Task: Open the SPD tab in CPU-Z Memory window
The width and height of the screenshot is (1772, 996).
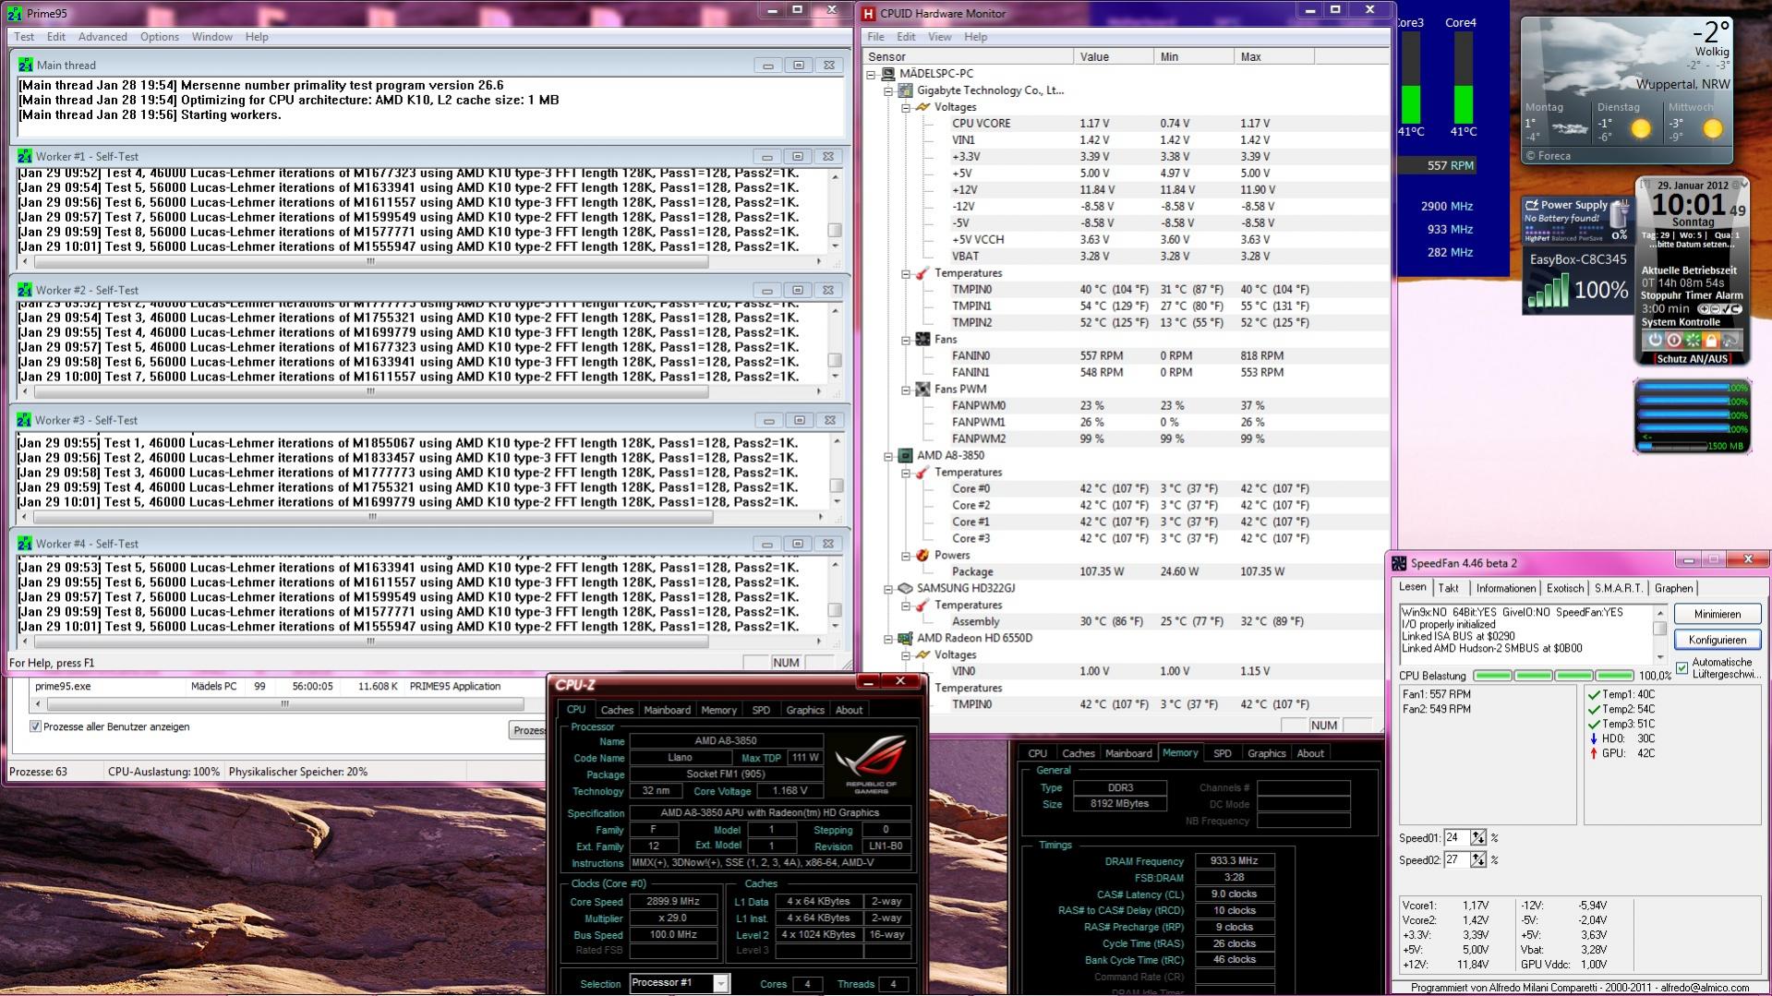Action: point(1222,753)
